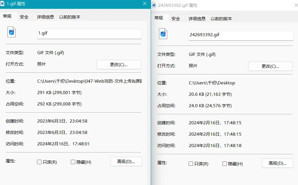Screen dimensions: 298x185
Task: Click 更改(C)... button in 242693392.gif properties
Action: tap(270, 66)
